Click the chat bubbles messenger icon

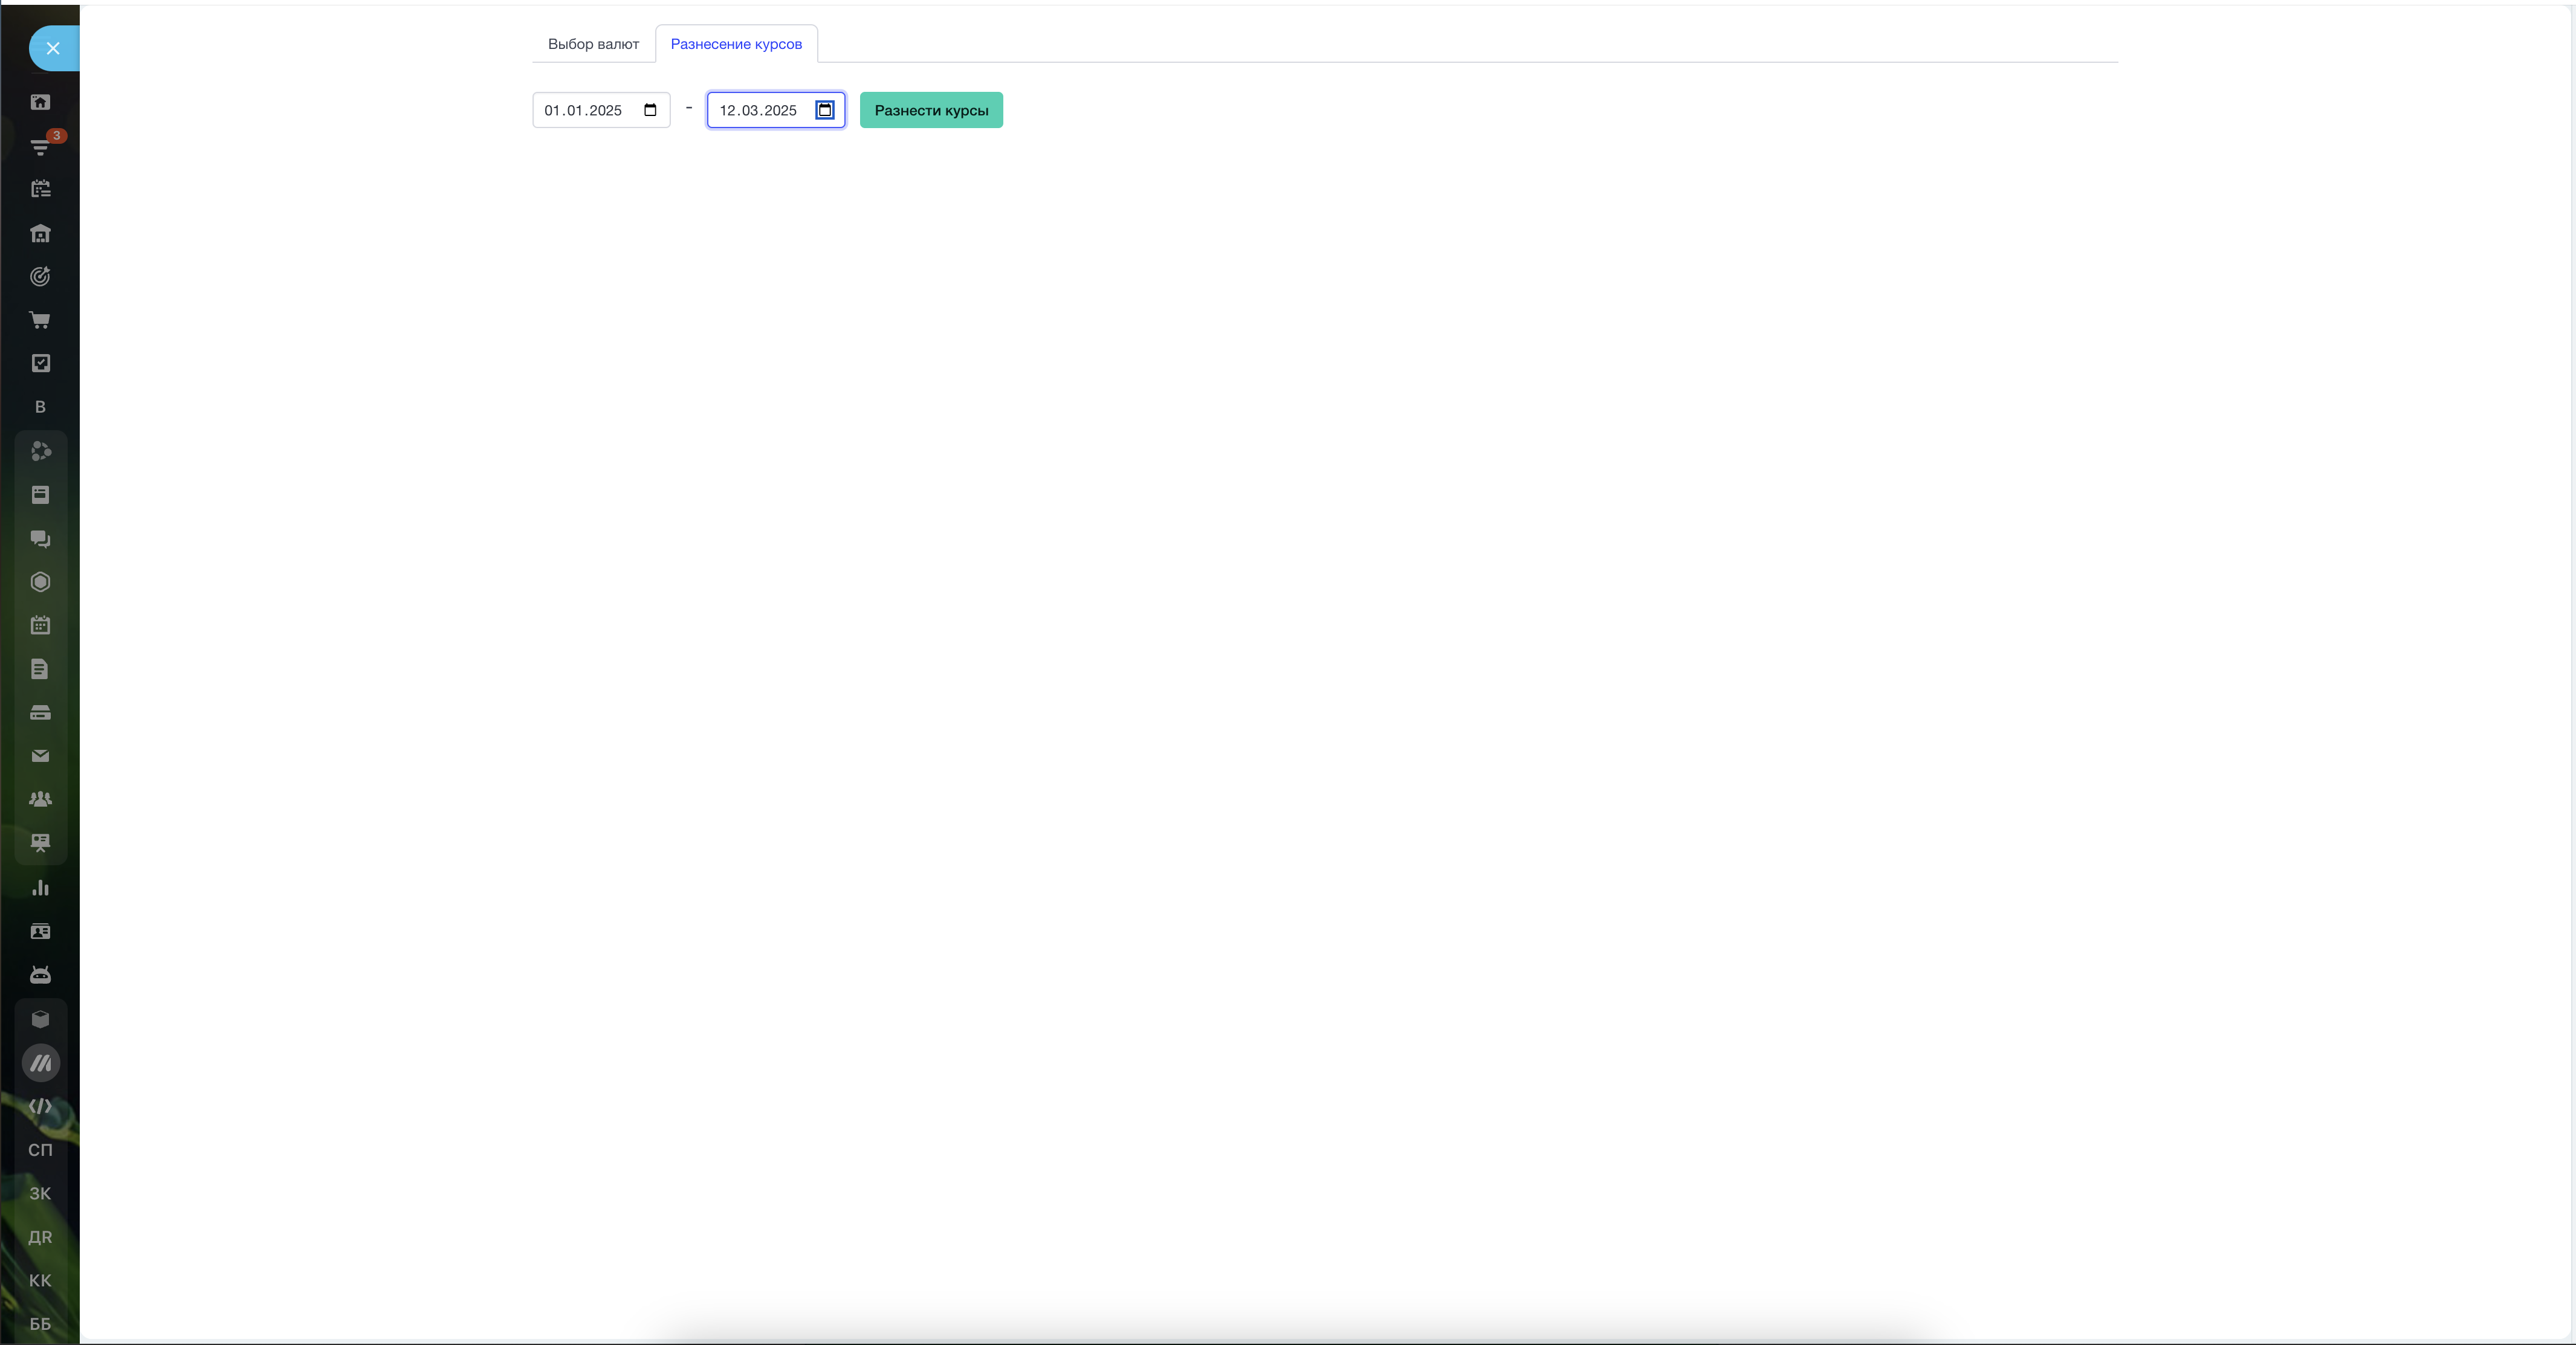(40, 539)
